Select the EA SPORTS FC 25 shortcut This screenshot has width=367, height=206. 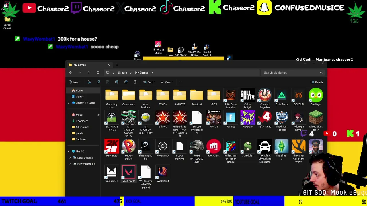tap(112, 121)
